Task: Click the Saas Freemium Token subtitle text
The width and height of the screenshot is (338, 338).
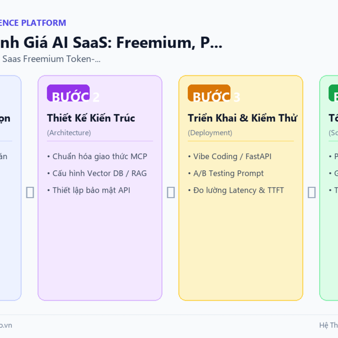Action: point(51,59)
